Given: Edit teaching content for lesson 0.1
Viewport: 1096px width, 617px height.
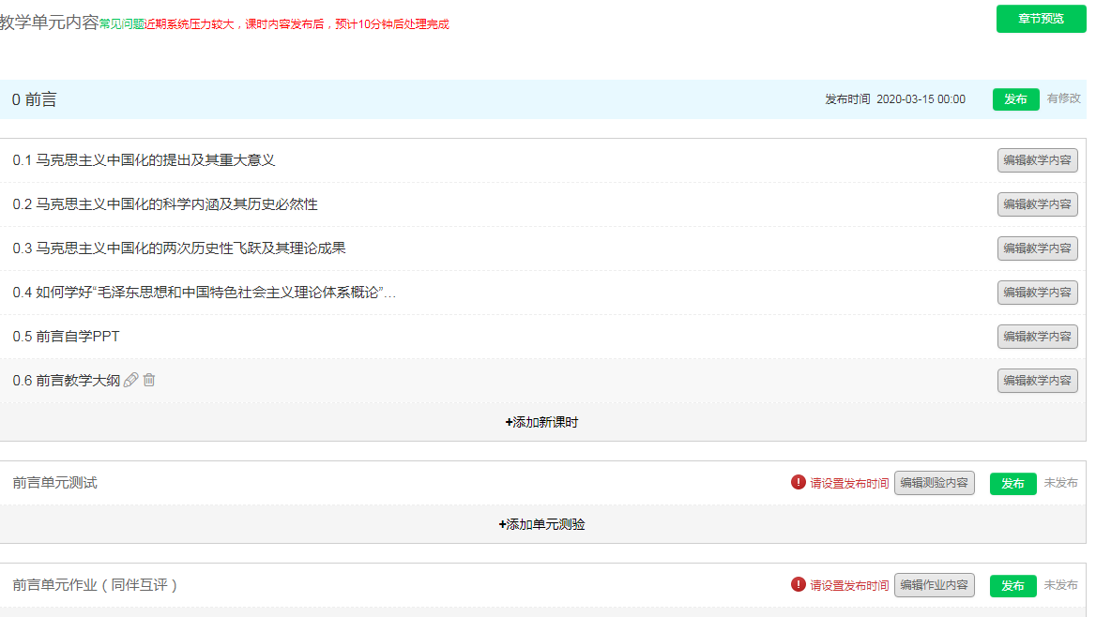Looking at the screenshot, I should tap(1037, 160).
